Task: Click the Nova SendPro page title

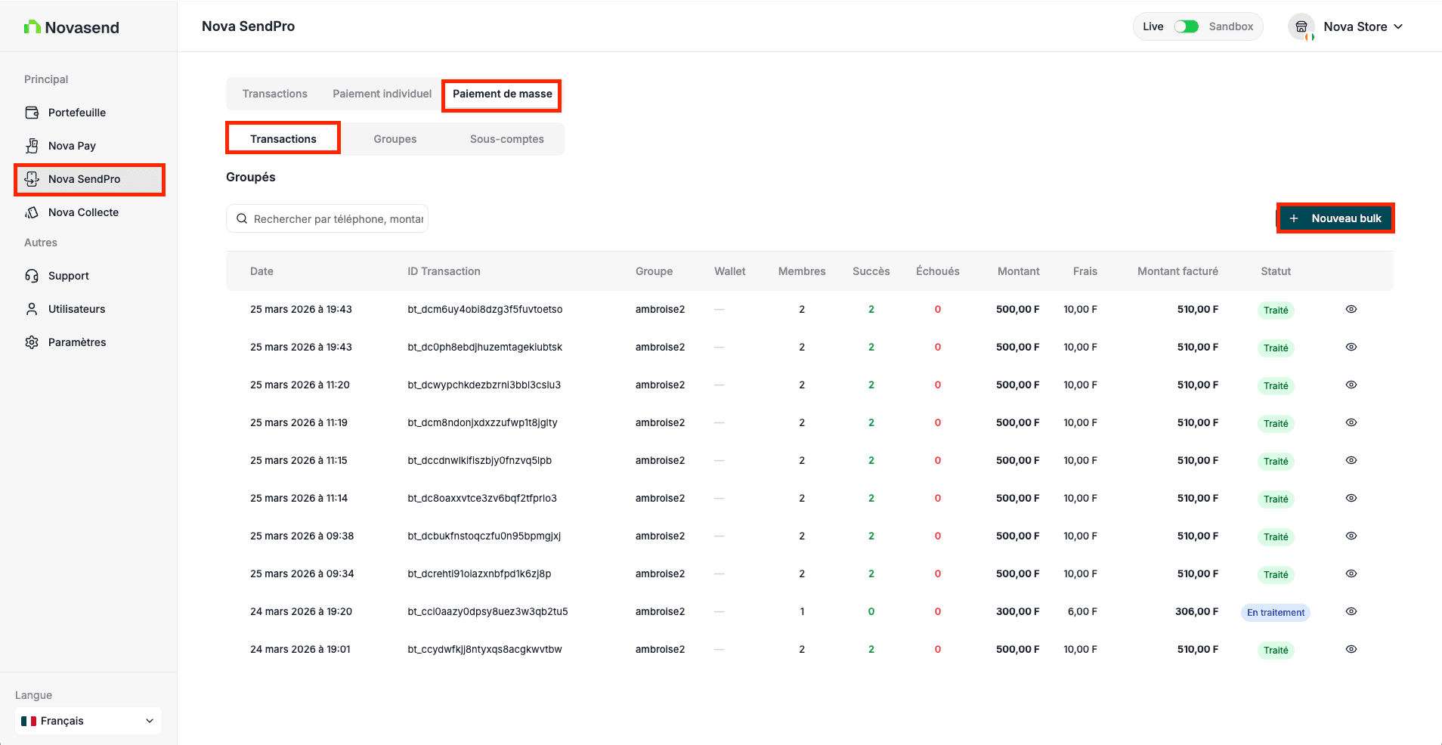Action: tap(248, 26)
